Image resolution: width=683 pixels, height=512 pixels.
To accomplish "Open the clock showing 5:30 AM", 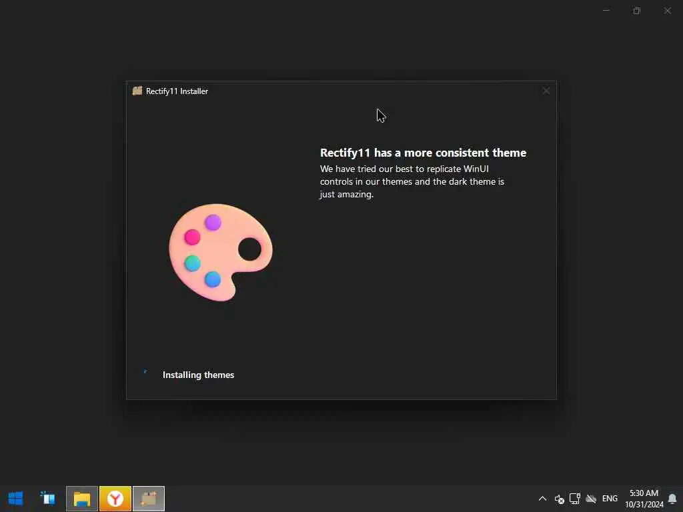I will tap(644, 499).
